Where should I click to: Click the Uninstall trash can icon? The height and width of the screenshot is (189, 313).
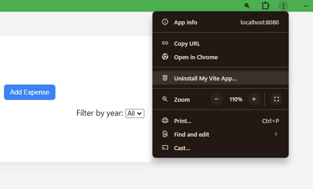165,78
